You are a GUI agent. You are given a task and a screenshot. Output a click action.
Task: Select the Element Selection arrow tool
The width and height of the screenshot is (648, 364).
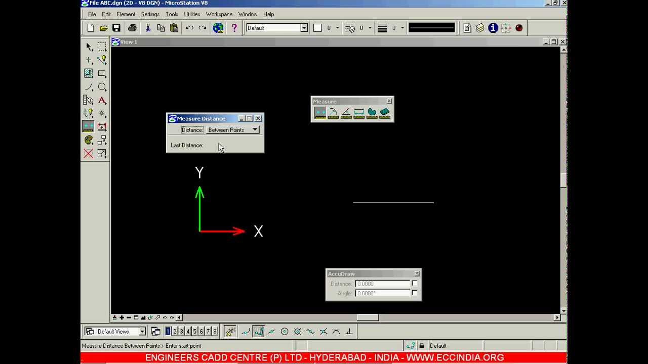coord(89,47)
